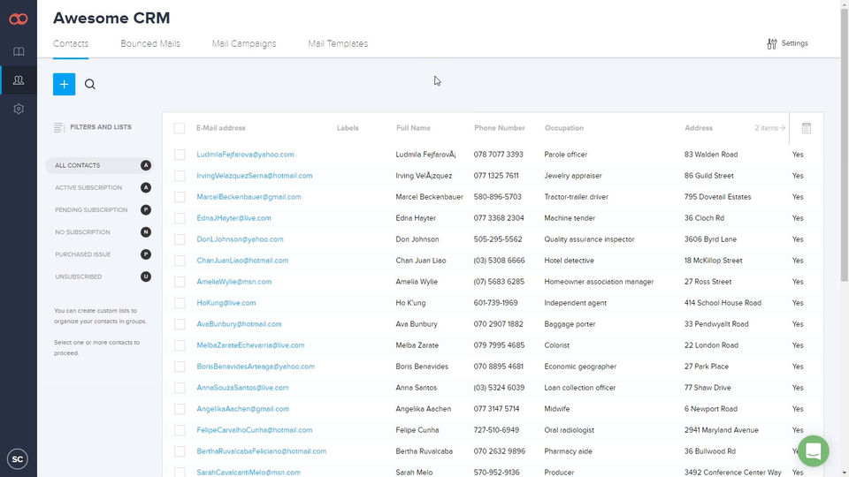The image size is (849, 477).
Task: Tick checkbox for Marcel Beckenbauer
Action: (x=180, y=197)
